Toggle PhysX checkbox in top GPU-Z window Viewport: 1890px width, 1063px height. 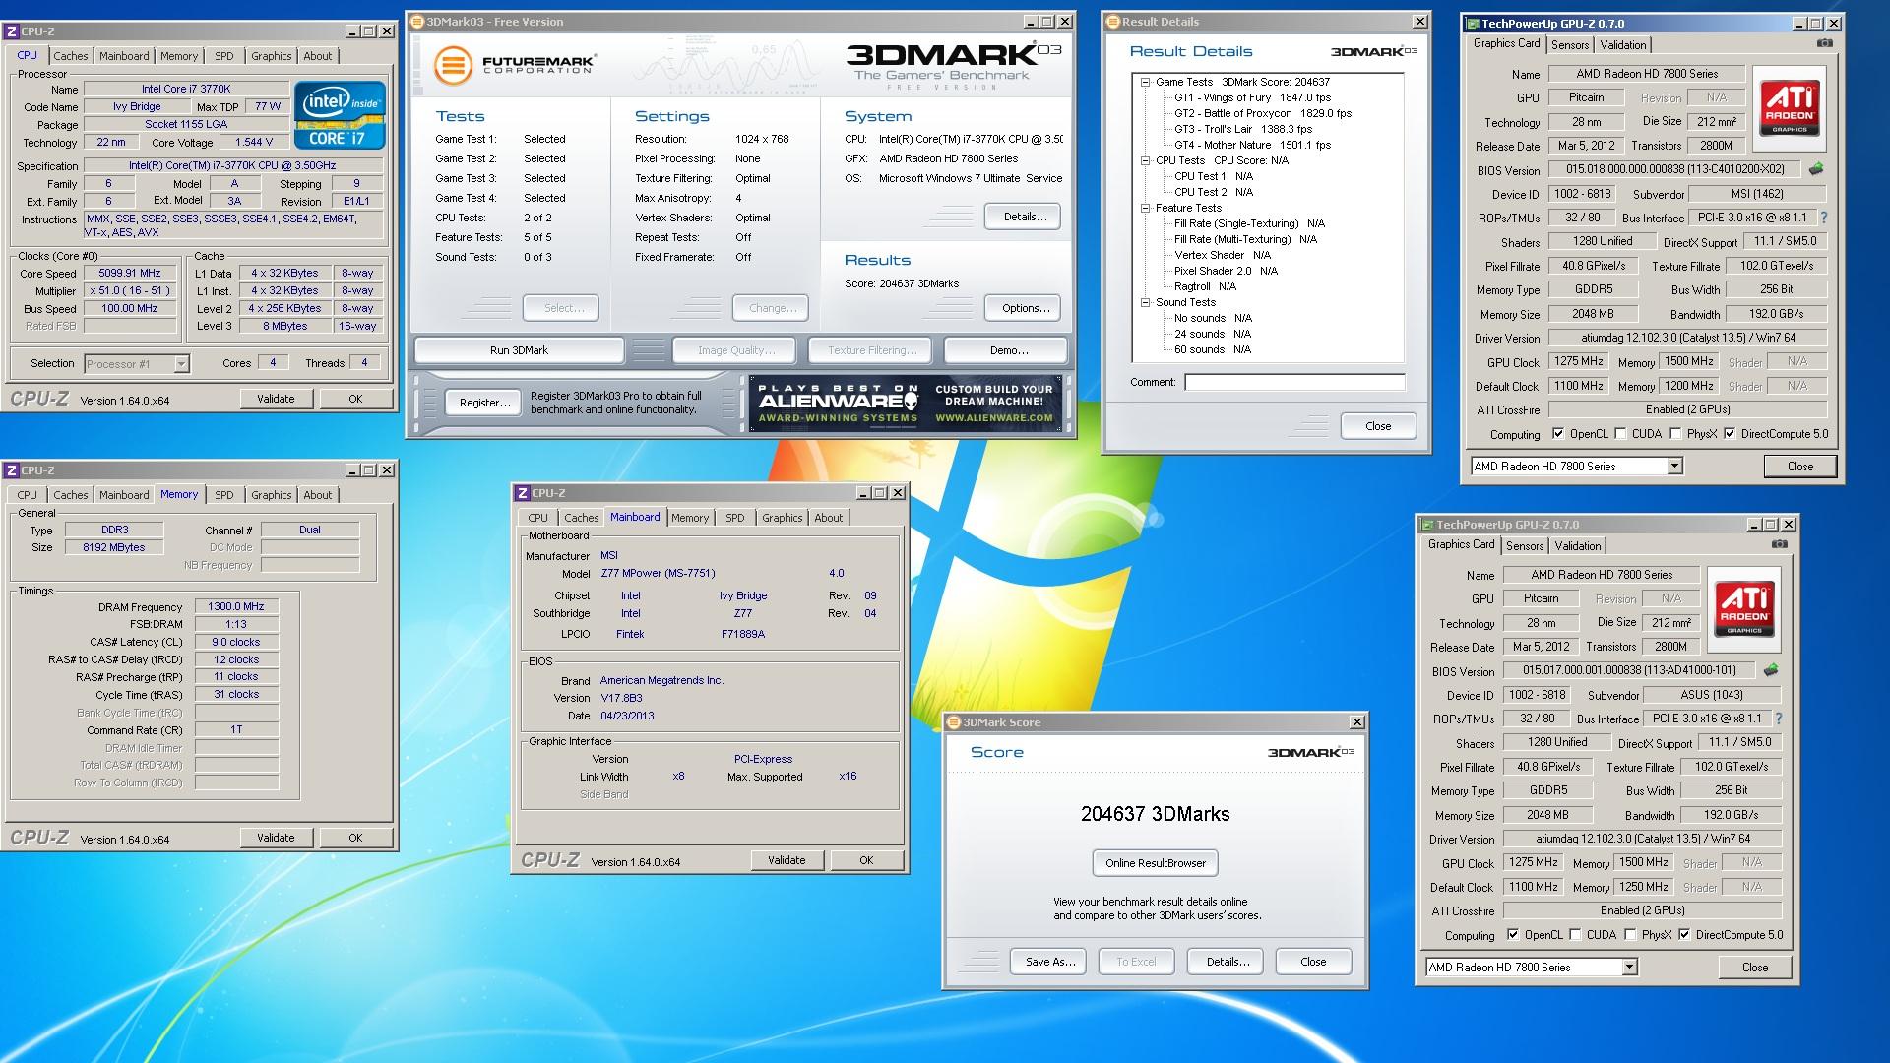point(1675,434)
